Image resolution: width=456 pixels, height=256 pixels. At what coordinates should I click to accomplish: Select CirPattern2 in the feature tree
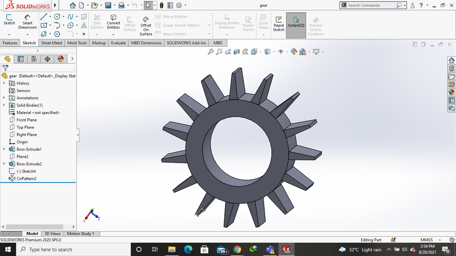[x=26, y=179]
